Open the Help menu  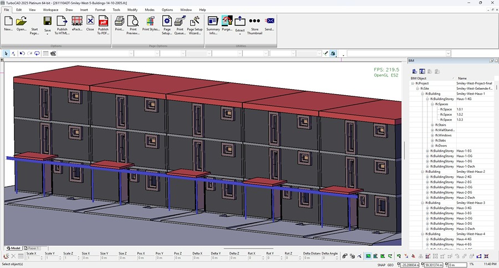pos(202,10)
